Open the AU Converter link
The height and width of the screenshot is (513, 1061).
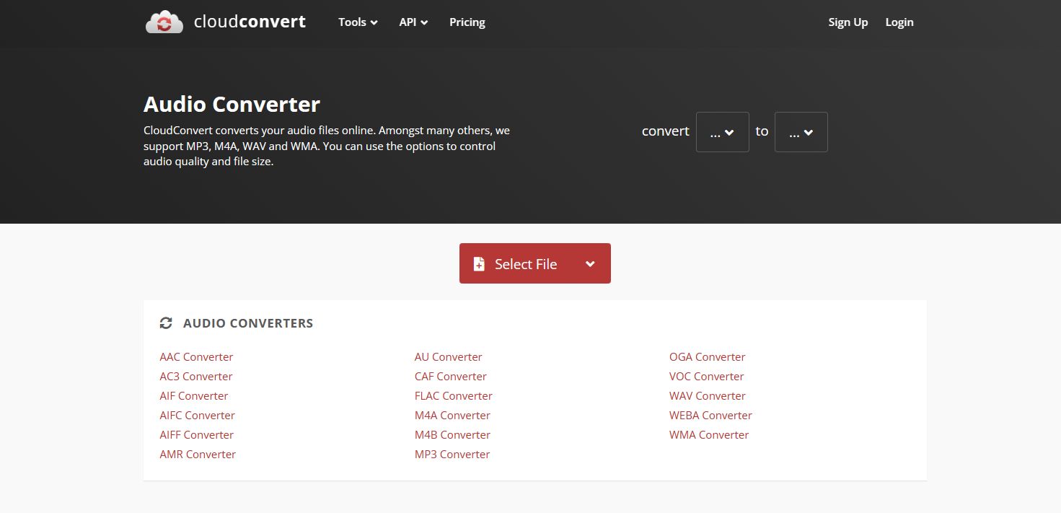pos(448,357)
